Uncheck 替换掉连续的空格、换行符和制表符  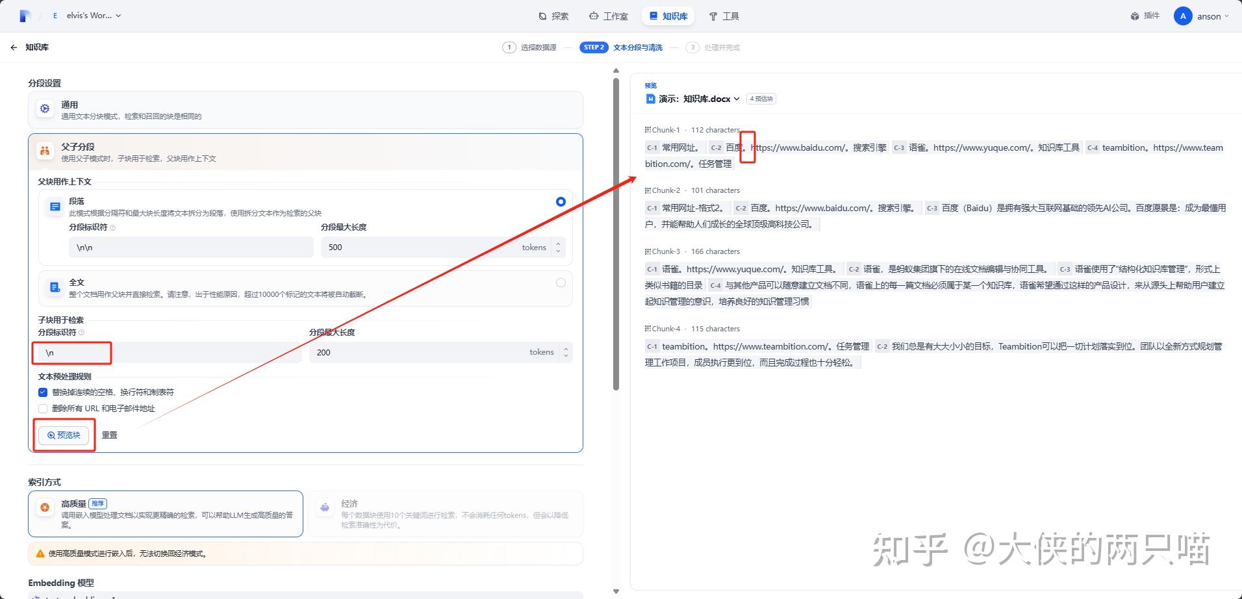pos(43,392)
